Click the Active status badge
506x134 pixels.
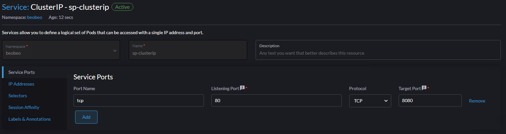coord(122,7)
